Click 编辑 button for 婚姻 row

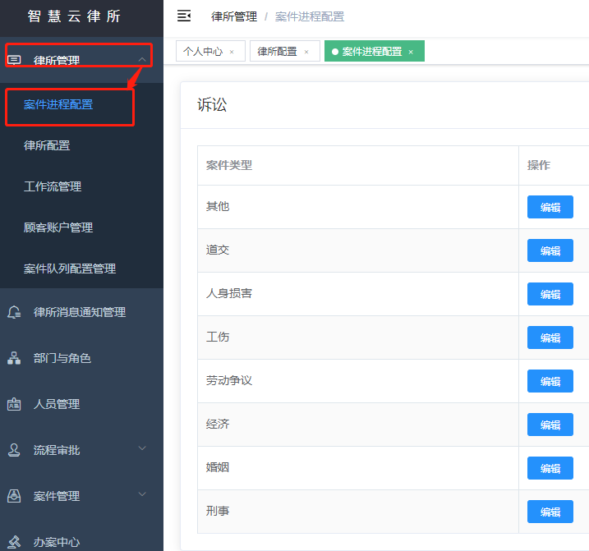550,468
